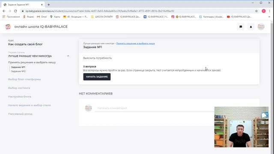Image resolution: width=274 pixels, height=154 pixels.
Task: Bookmark this page with the star icon
Action: [x=256, y=11]
